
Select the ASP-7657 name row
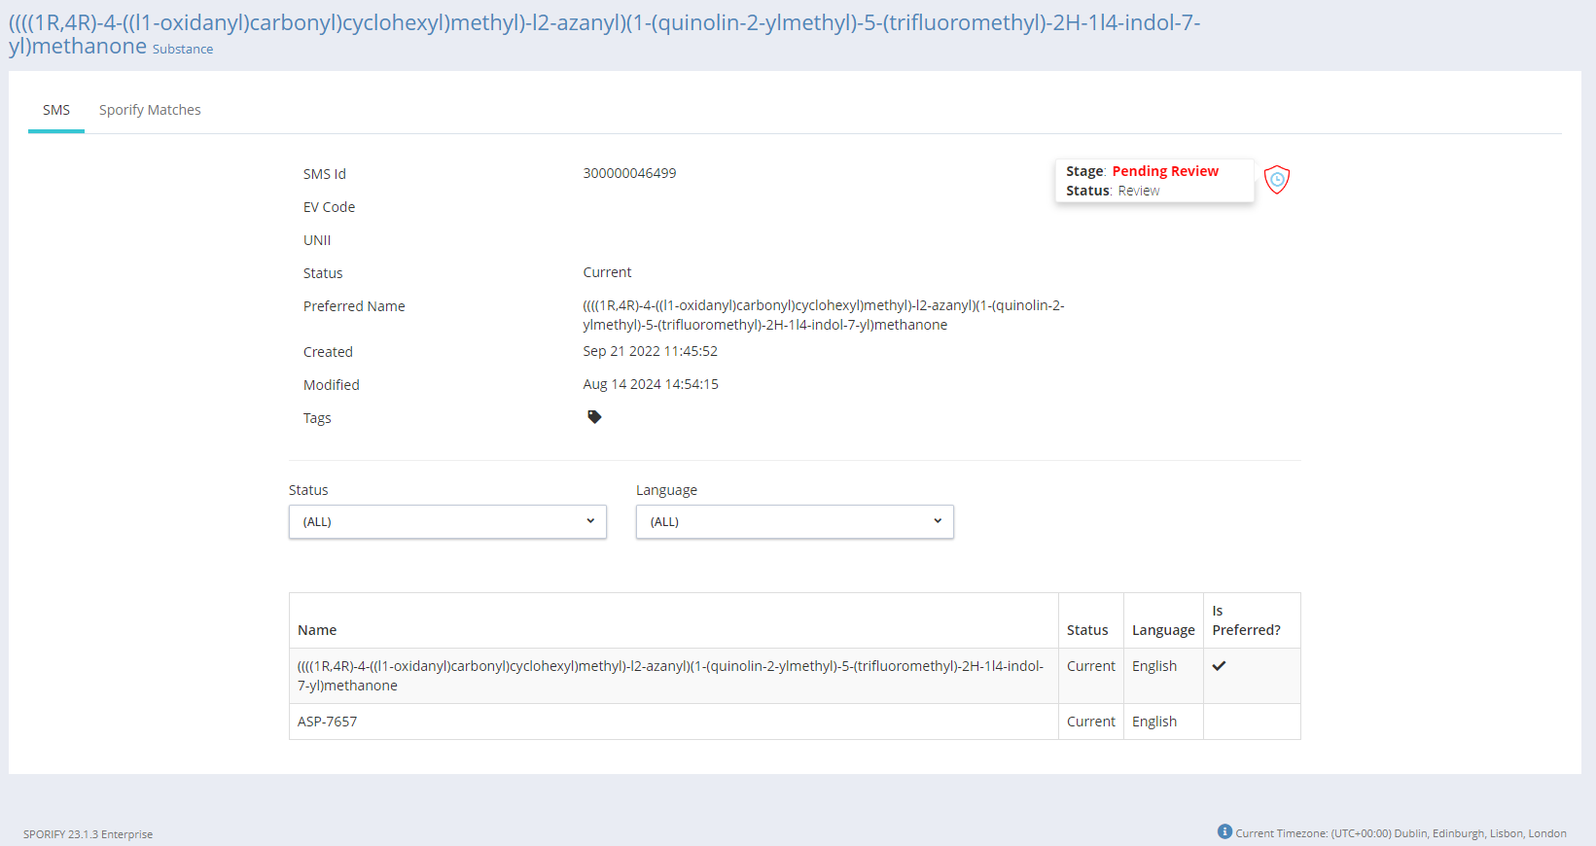click(x=328, y=722)
